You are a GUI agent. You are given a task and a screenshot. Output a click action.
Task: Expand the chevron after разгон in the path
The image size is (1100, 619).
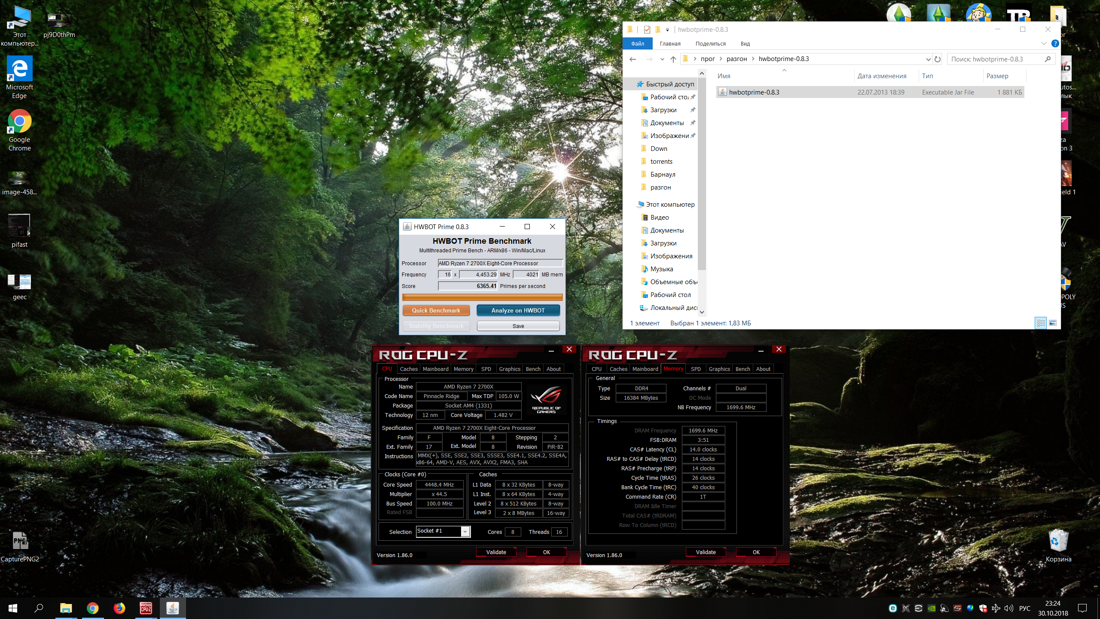(753, 59)
